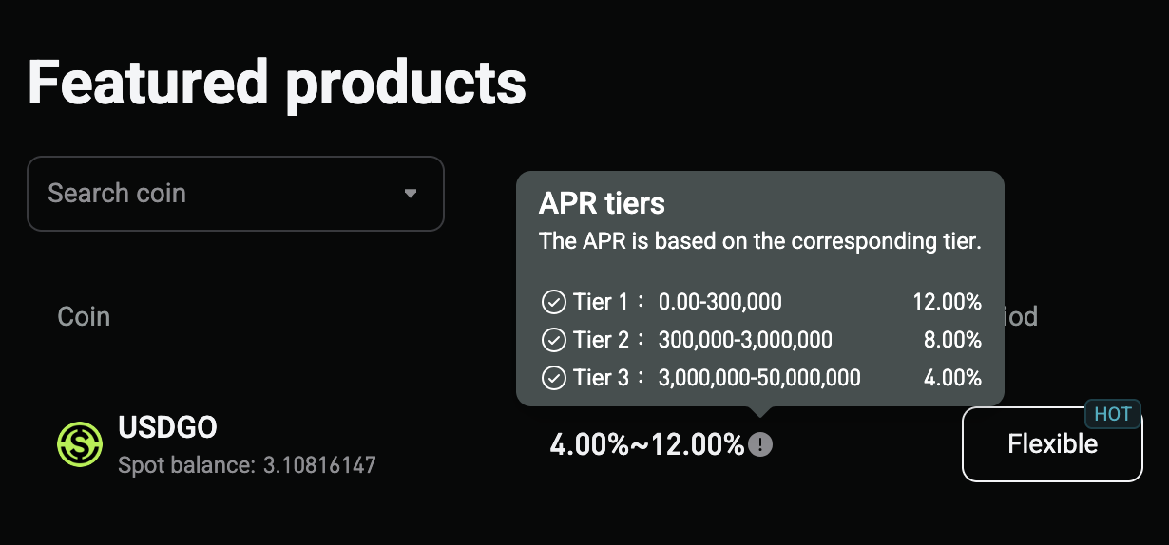
Task: Click the Tier 3 range 3,000,000-50,000,000
Action: [x=759, y=378]
